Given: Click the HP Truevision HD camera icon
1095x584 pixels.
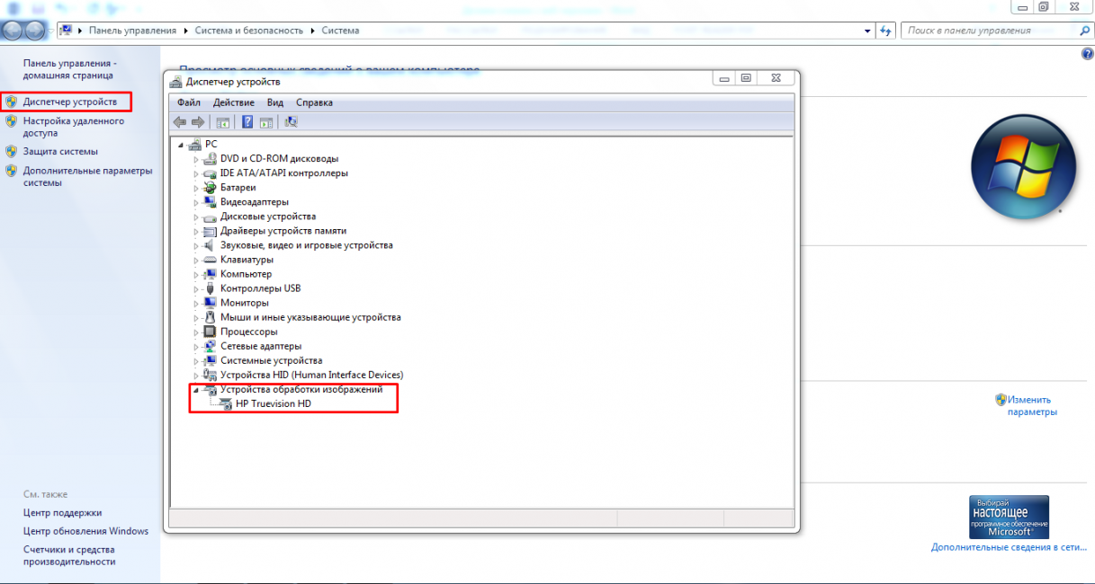Looking at the screenshot, I should (x=226, y=404).
